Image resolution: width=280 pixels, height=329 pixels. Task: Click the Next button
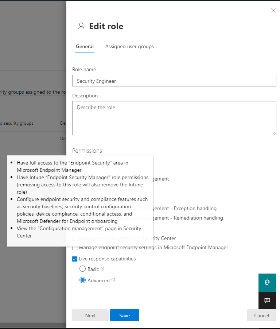click(90, 315)
